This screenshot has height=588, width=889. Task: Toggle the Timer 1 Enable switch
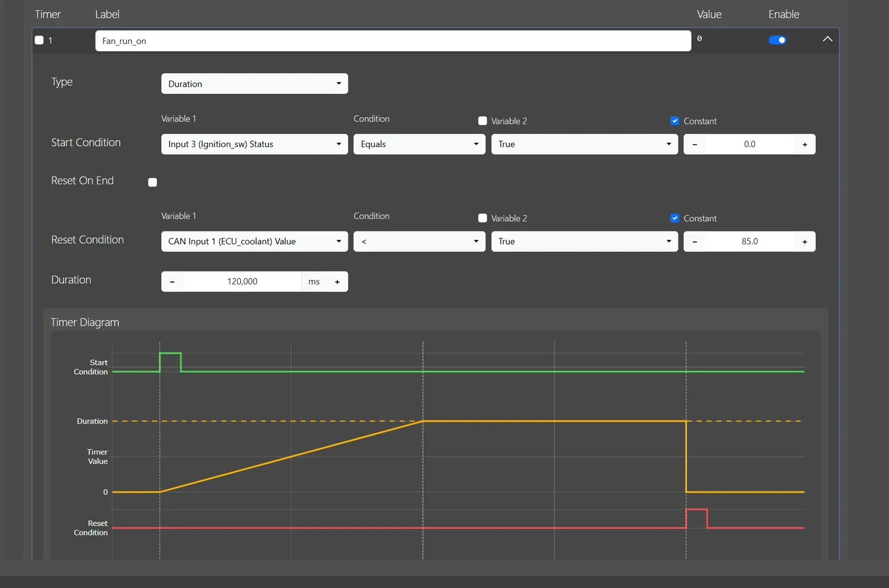777,40
